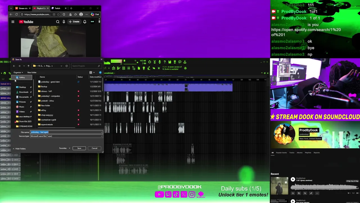This screenshot has height=203, width=360.
Task: Select Downloads in the navigation pane
Action: (x=24, y=92)
